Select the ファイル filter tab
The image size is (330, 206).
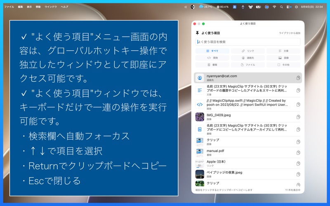248,65
